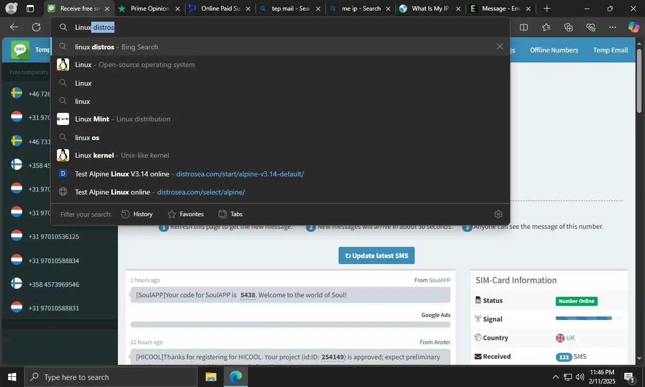
Task: Select the Linux kernel suggestion
Action: 280,155
